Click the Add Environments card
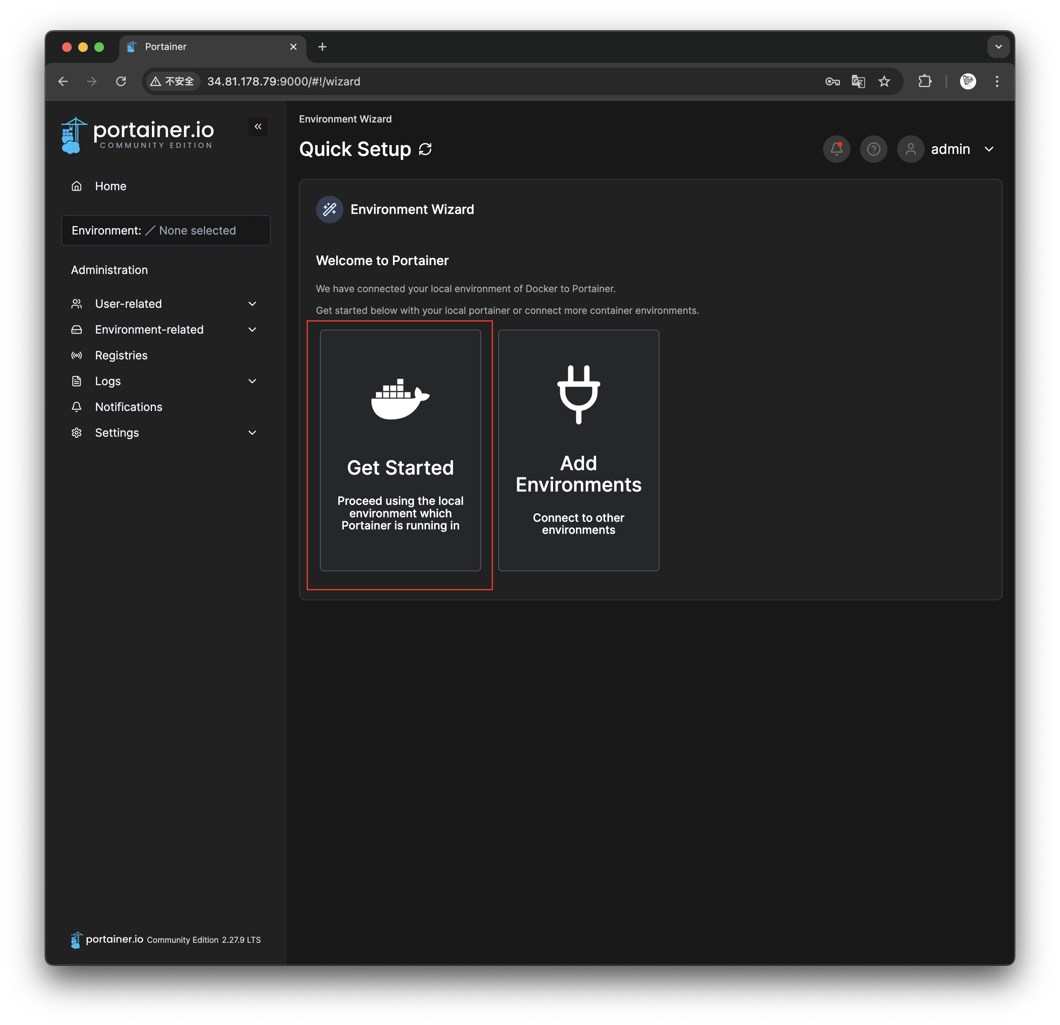 pyautogui.click(x=578, y=450)
